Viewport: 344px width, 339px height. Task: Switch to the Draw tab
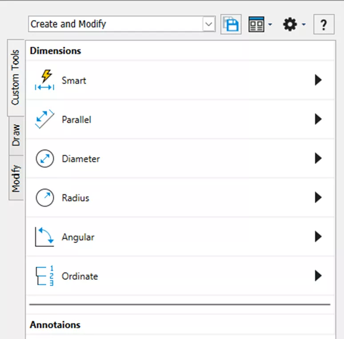[16, 136]
